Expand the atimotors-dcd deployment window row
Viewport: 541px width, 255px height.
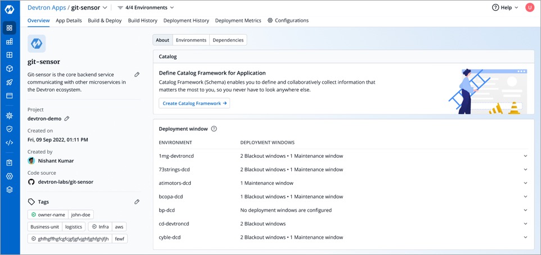coord(525,183)
